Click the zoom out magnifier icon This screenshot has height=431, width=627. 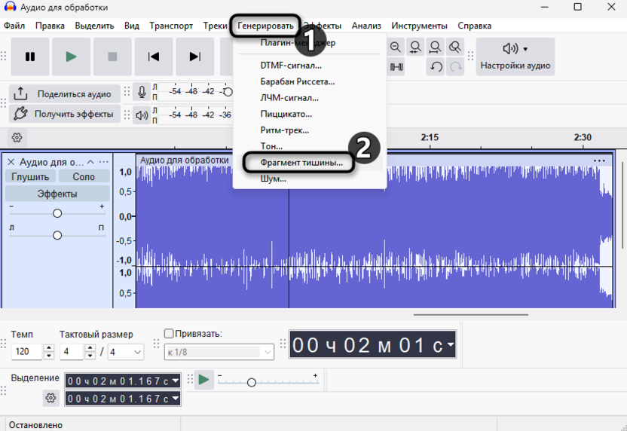(x=396, y=47)
